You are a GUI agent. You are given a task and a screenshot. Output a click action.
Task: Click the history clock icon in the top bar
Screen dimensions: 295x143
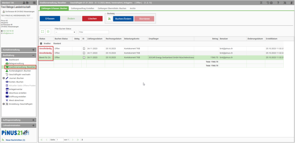coord(268,3)
